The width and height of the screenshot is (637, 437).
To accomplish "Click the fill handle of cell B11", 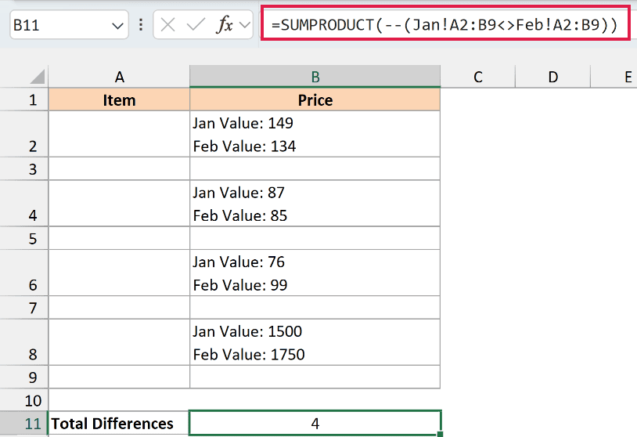I will coord(440,435).
